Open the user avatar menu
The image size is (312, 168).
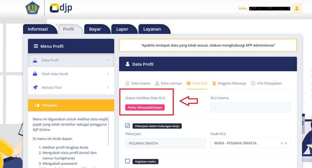coord(297,9)
